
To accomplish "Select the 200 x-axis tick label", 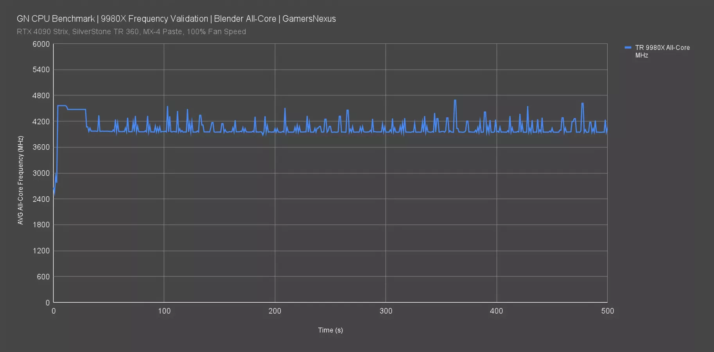I will pyautogui.click(x=275, y=311).
